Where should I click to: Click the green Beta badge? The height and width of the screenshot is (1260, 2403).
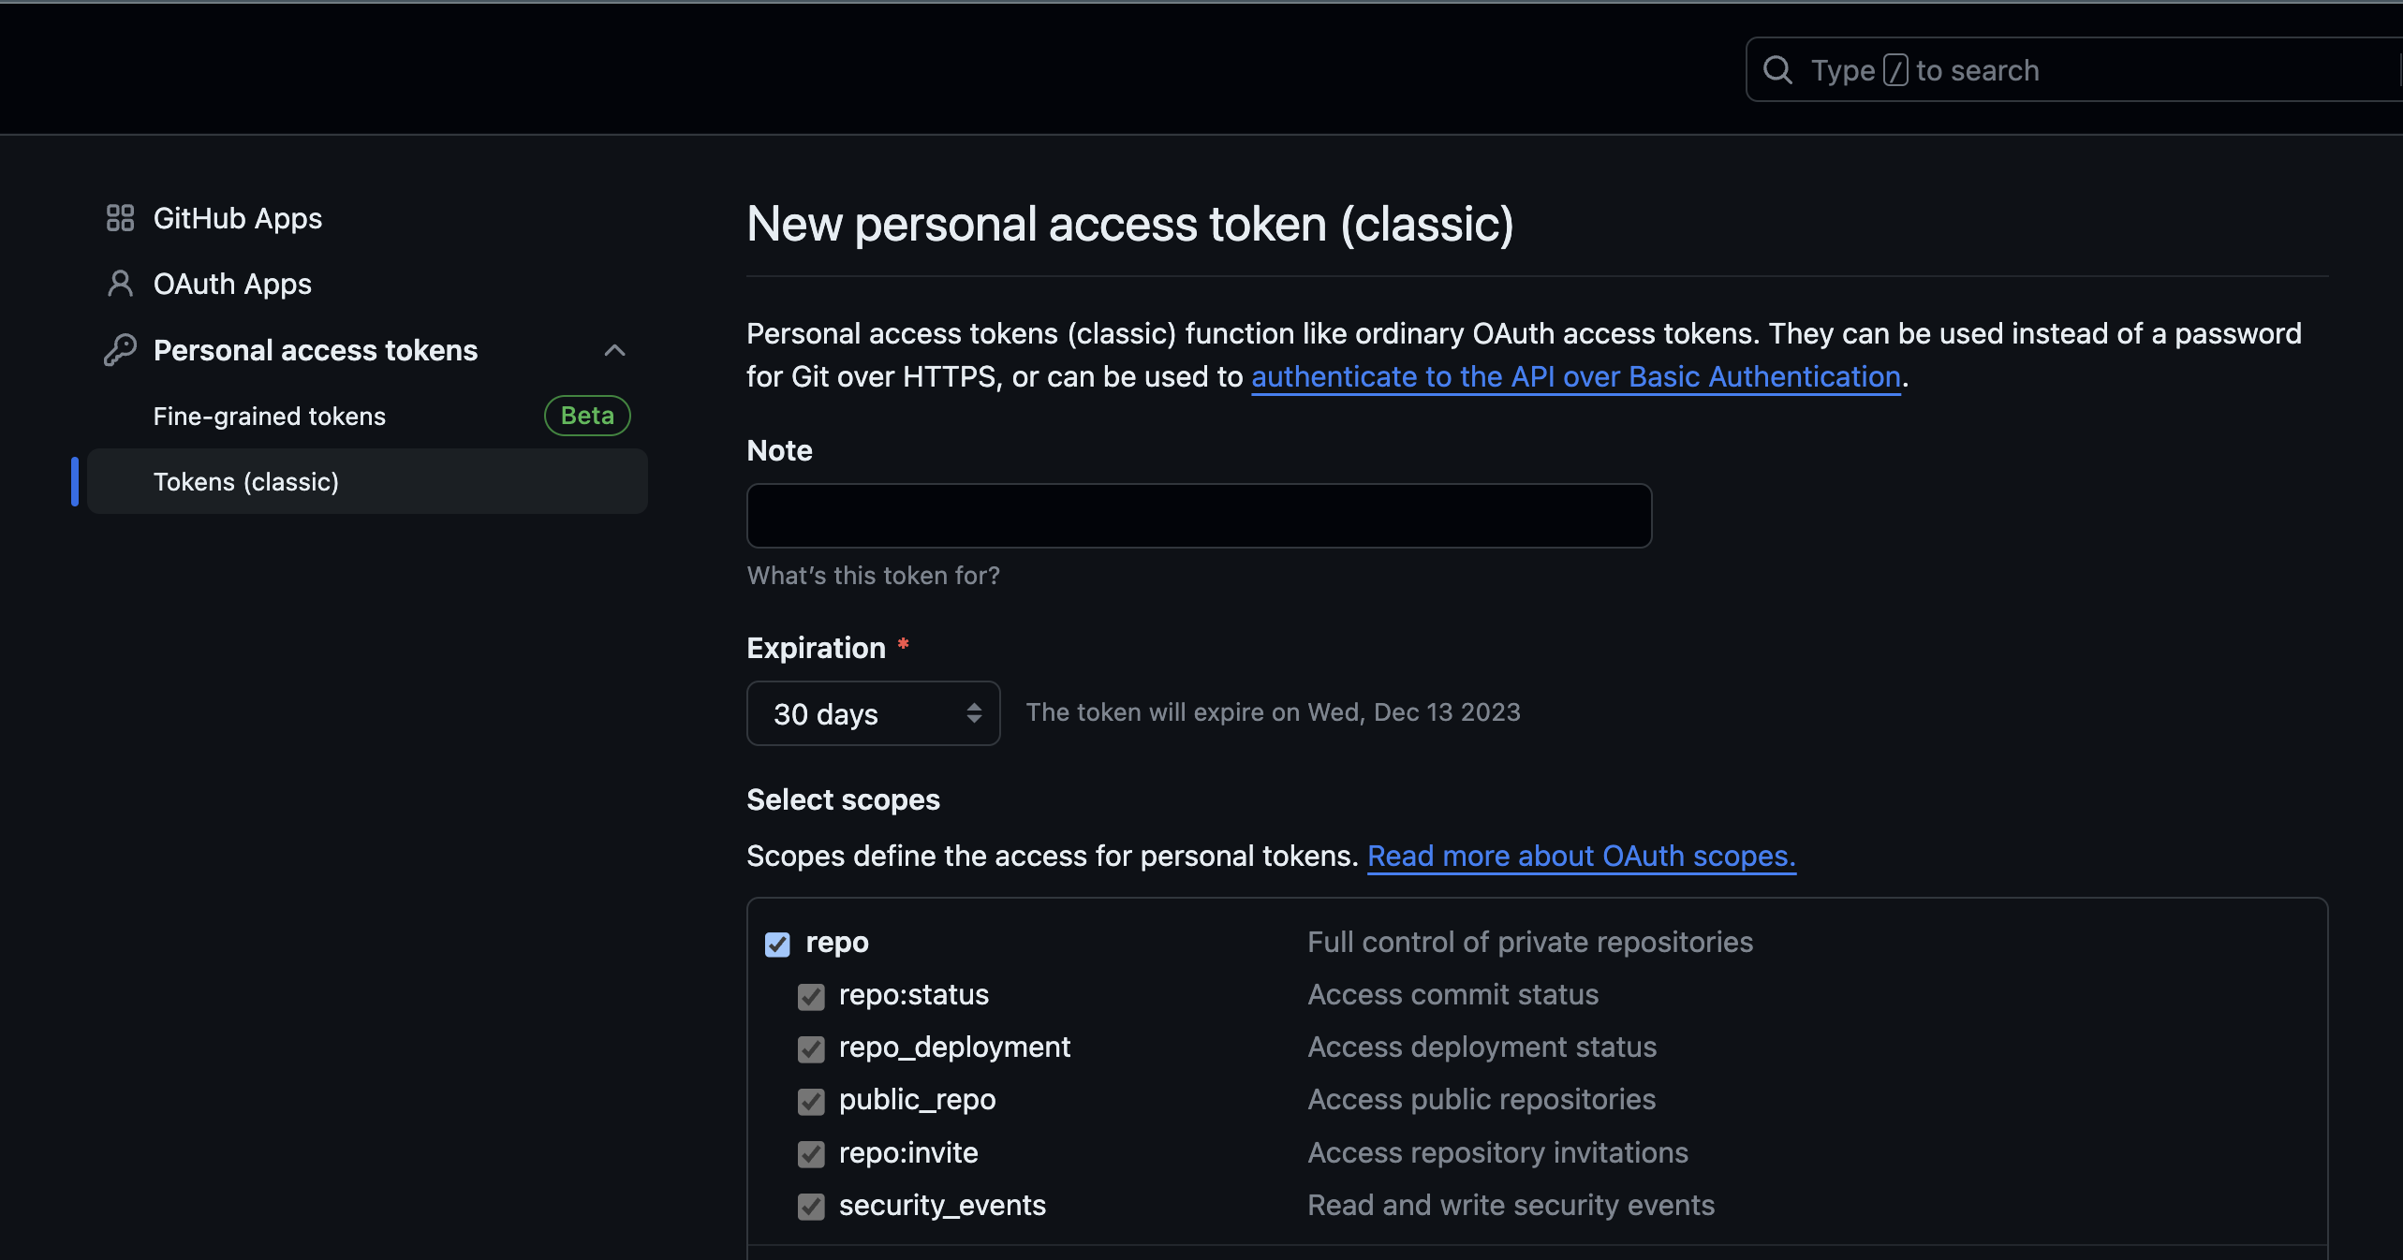pos(587,416)
